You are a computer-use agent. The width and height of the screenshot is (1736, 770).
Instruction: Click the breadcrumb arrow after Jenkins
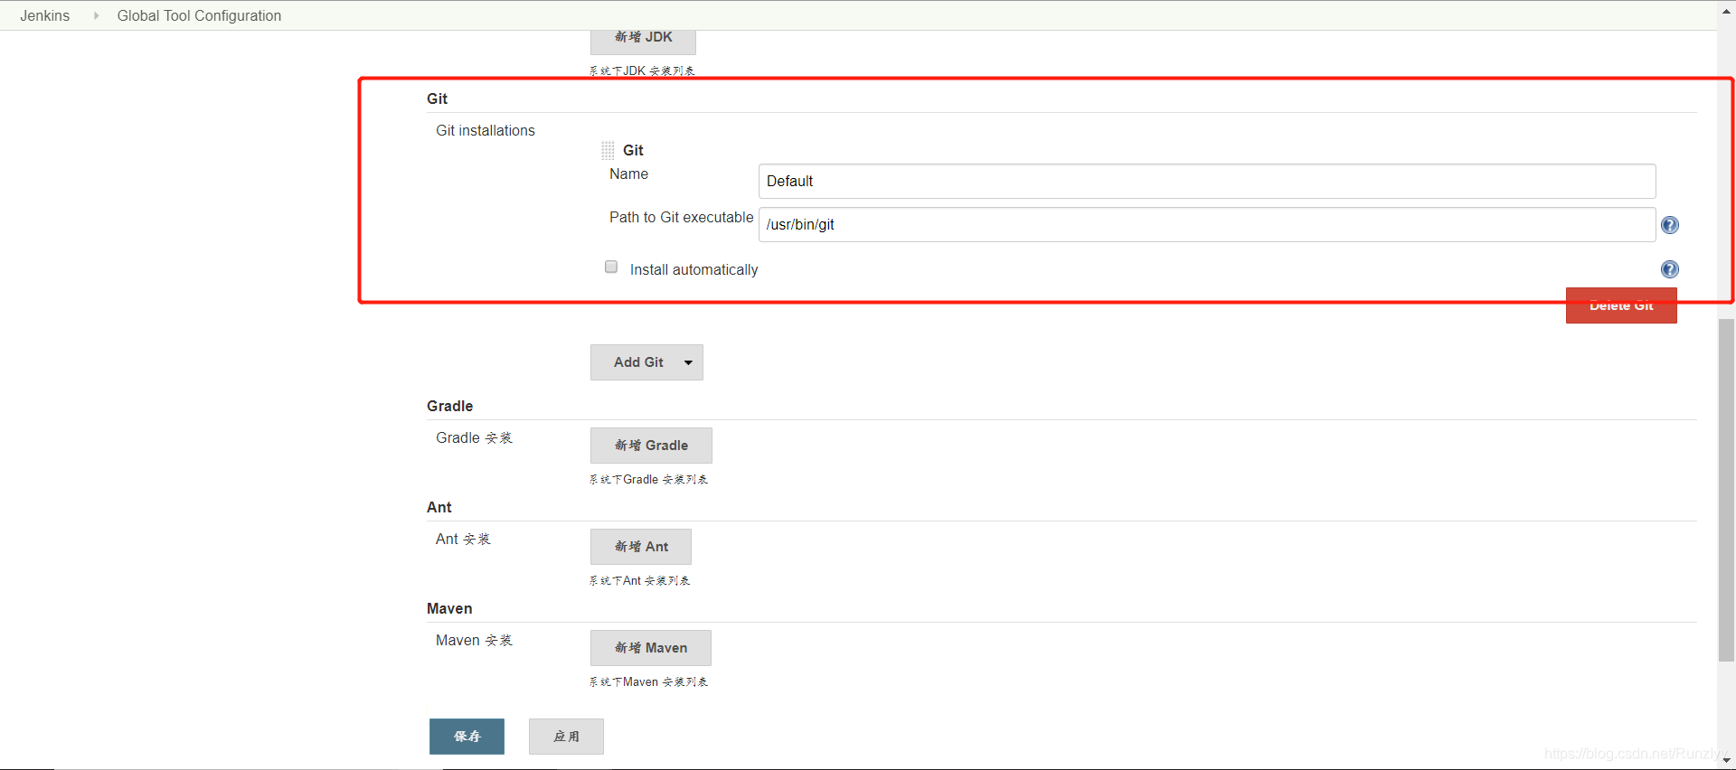[96, 15]
